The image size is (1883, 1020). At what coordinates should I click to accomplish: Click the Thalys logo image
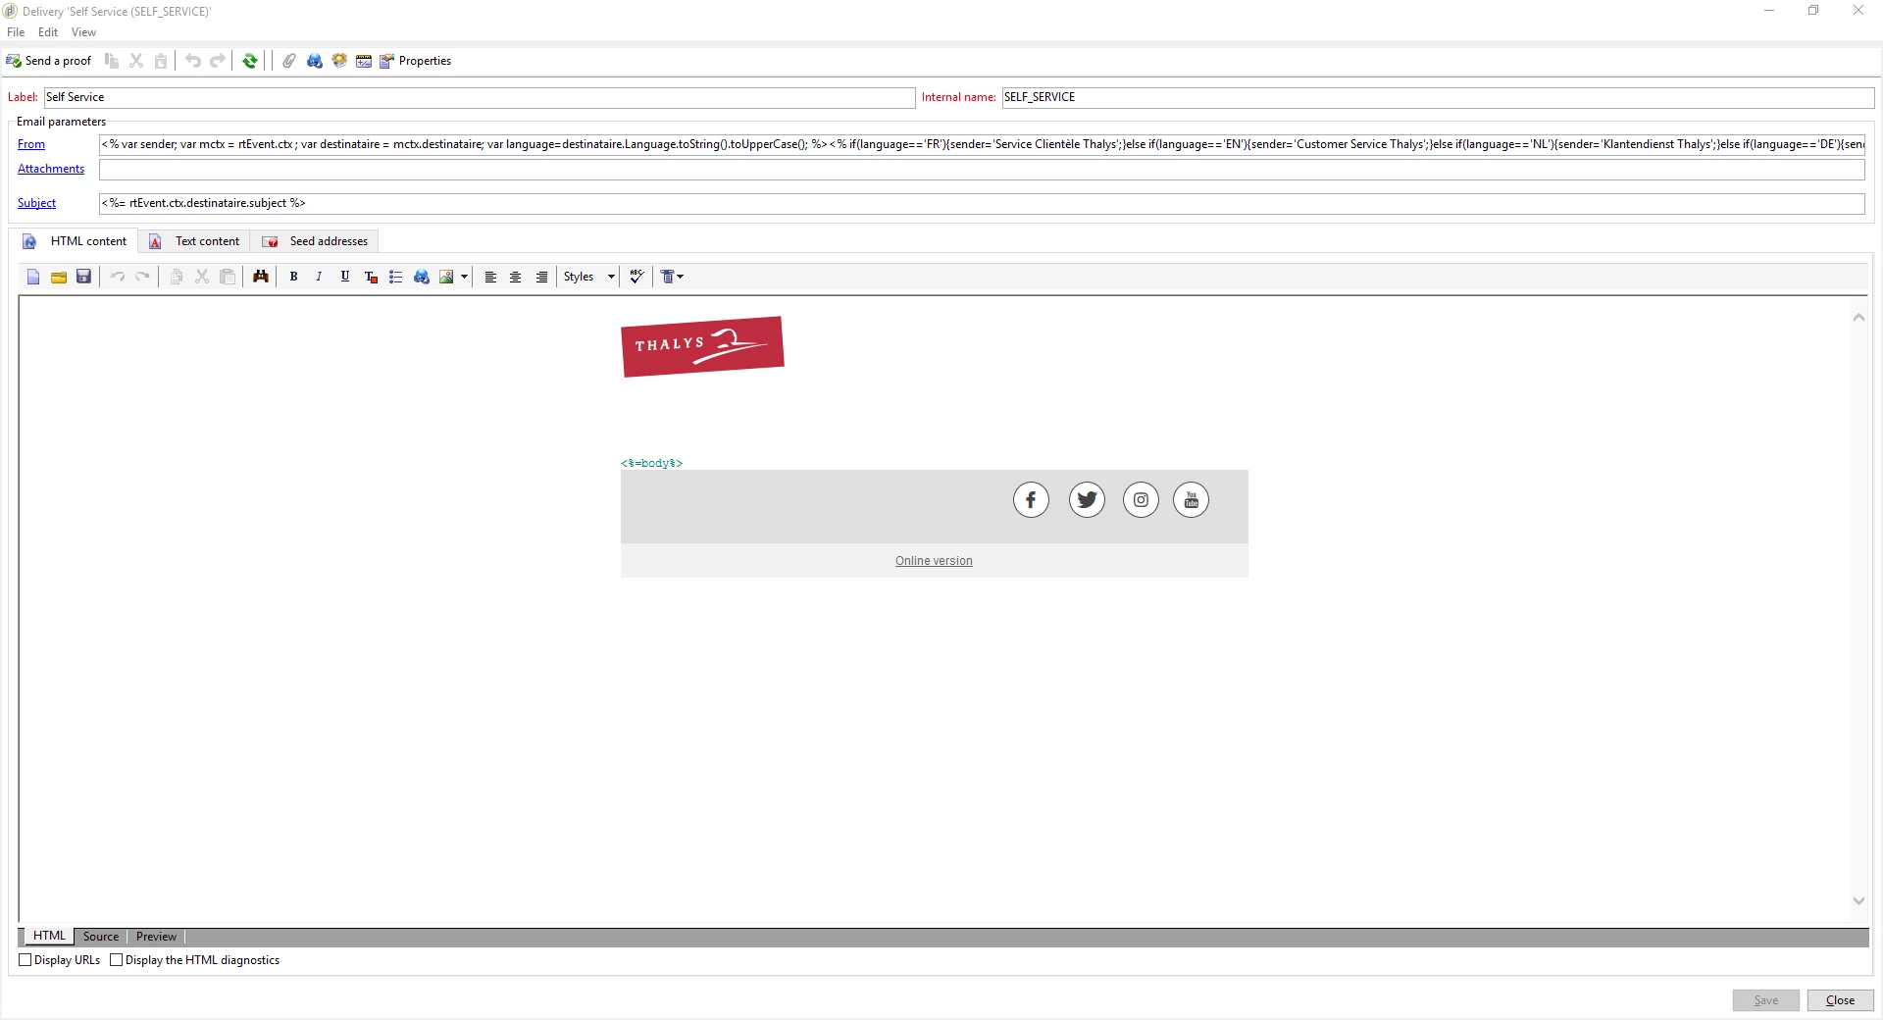pos(702,346)
